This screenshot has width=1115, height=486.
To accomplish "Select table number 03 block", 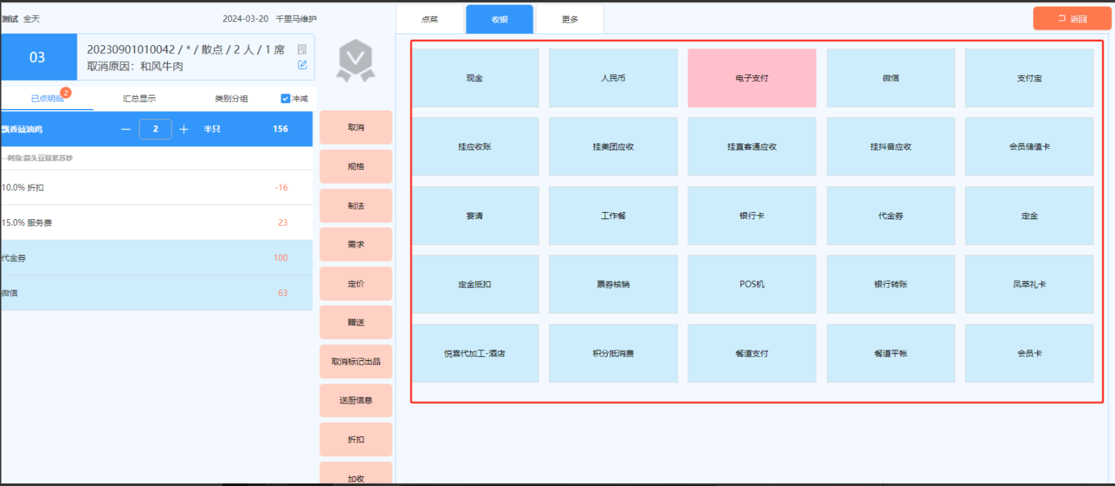I will click(x=38, y=57).
